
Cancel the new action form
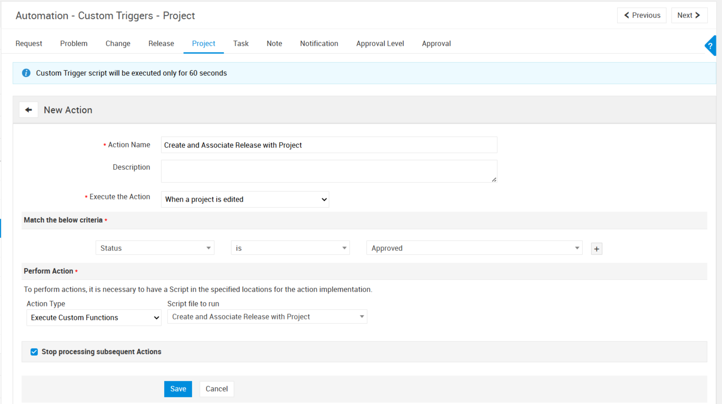point(217,389)
